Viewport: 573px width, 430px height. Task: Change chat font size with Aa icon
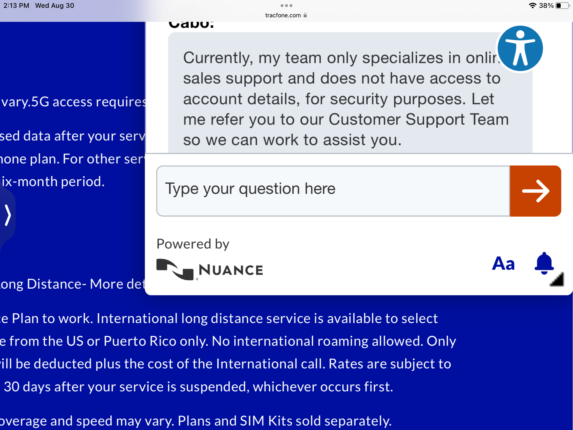tap(503, 263)
